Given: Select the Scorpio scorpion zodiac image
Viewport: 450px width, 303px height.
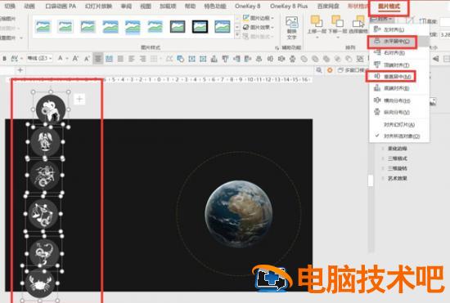Looking at the screenshot, I should [x=44, y=253].
